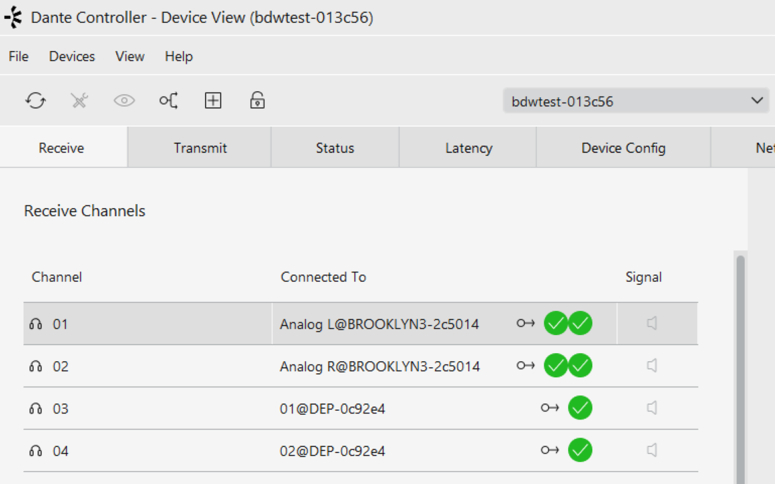Select the Analog R@BROOKLYN3-2c5014 subscription entry
The height and width of the screenshot is (484, 775).
(380, 367)
